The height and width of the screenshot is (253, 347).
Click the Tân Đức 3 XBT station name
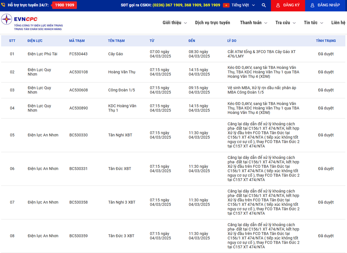[x=121, y=236]
